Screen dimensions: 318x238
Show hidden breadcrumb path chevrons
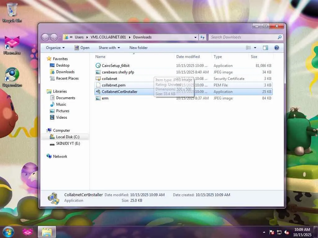tap(71, 37)
